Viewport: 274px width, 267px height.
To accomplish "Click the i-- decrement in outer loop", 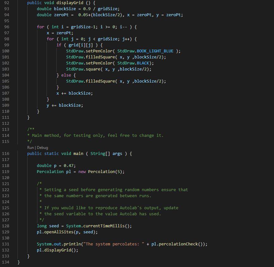I will [x=123, y=27].
